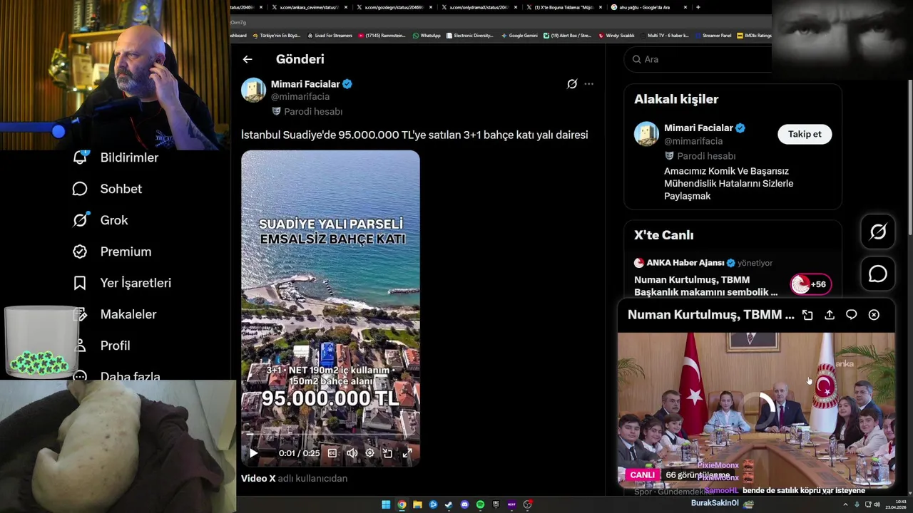The image size is (913, 513).
Task: Open the floating messages chat button
Action: click(x=878, y=274)
